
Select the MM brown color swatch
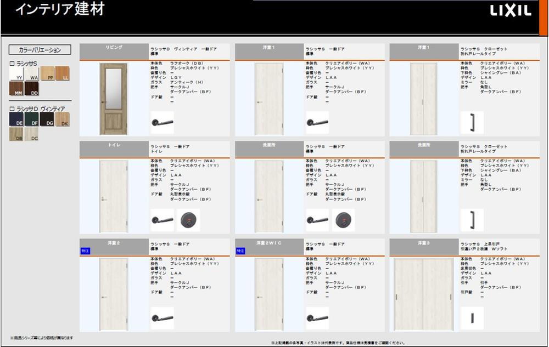16,88
